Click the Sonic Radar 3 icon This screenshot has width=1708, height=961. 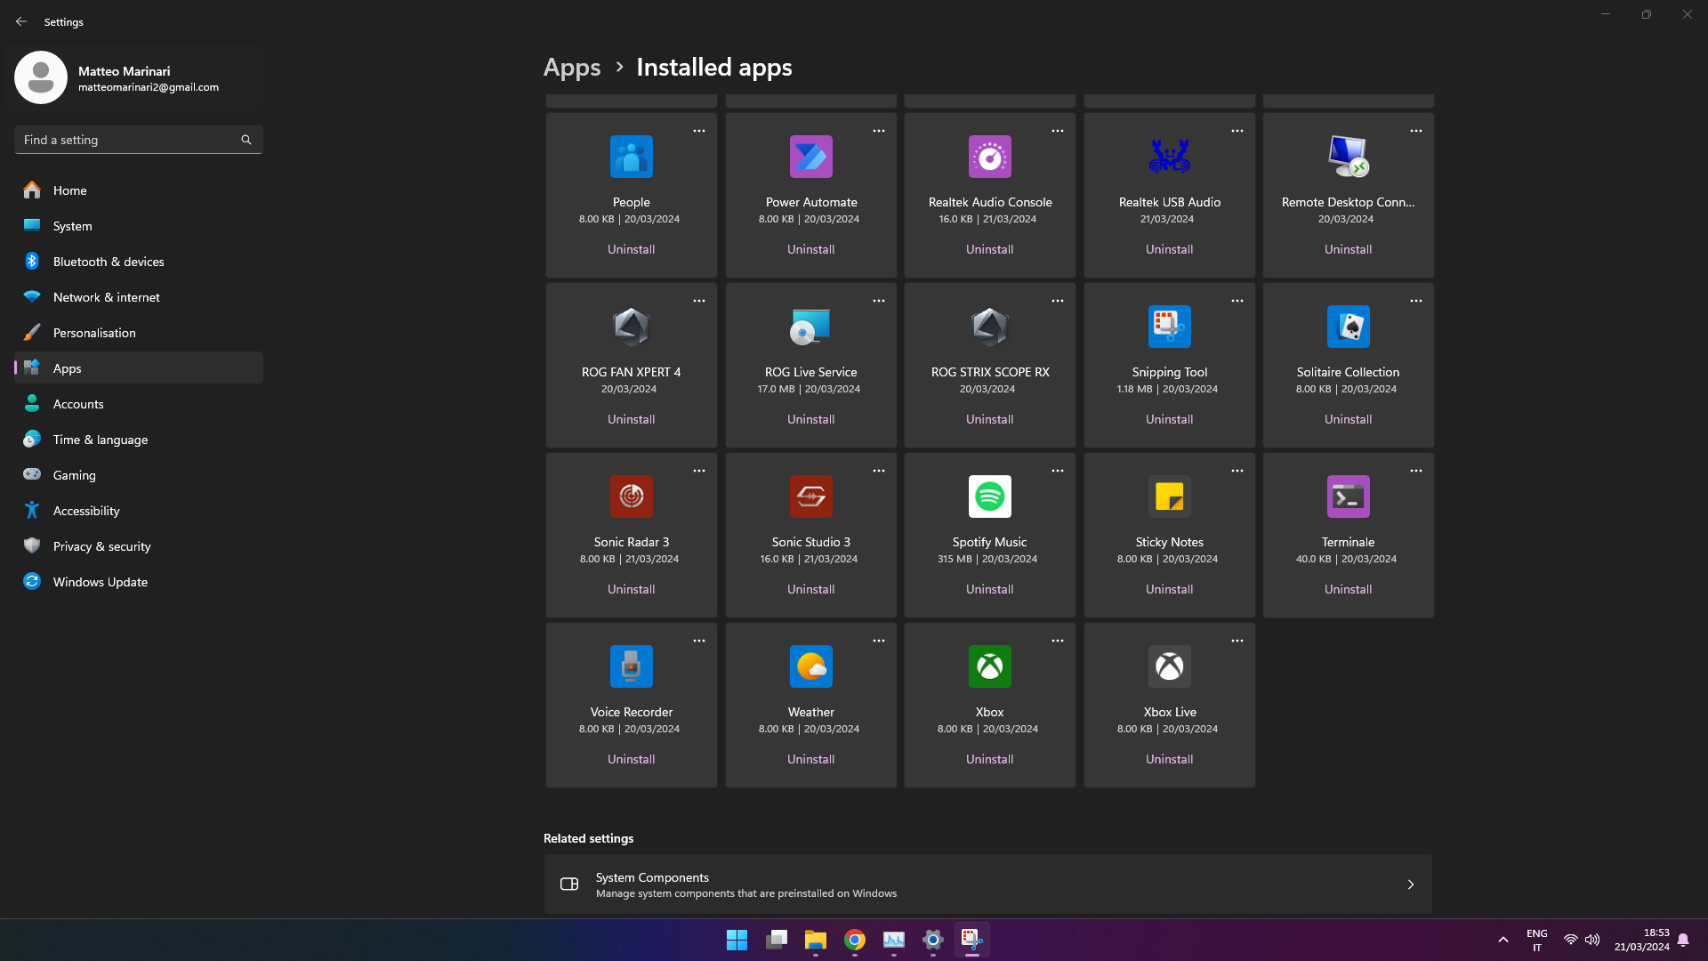631,497
